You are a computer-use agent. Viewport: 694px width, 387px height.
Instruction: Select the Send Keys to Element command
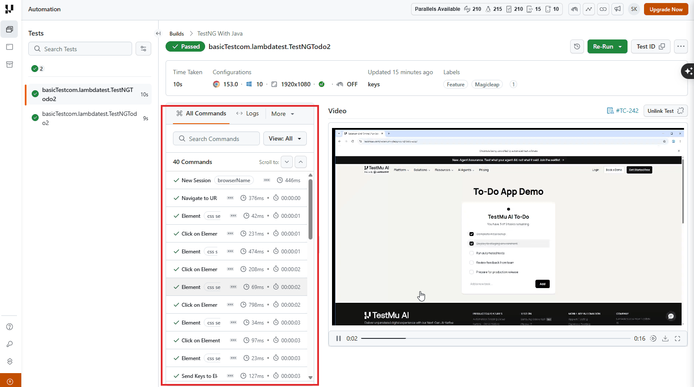(236, 376)
